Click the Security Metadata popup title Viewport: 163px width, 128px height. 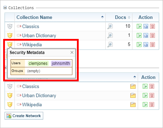tap(27, 53)
